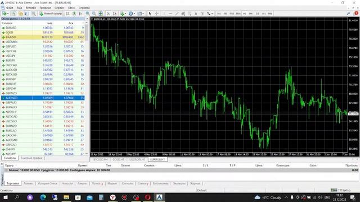Switch to the USDMXN,H1 chart tab
The height and width of the screenshot is (202, 360).
point(137,159)
